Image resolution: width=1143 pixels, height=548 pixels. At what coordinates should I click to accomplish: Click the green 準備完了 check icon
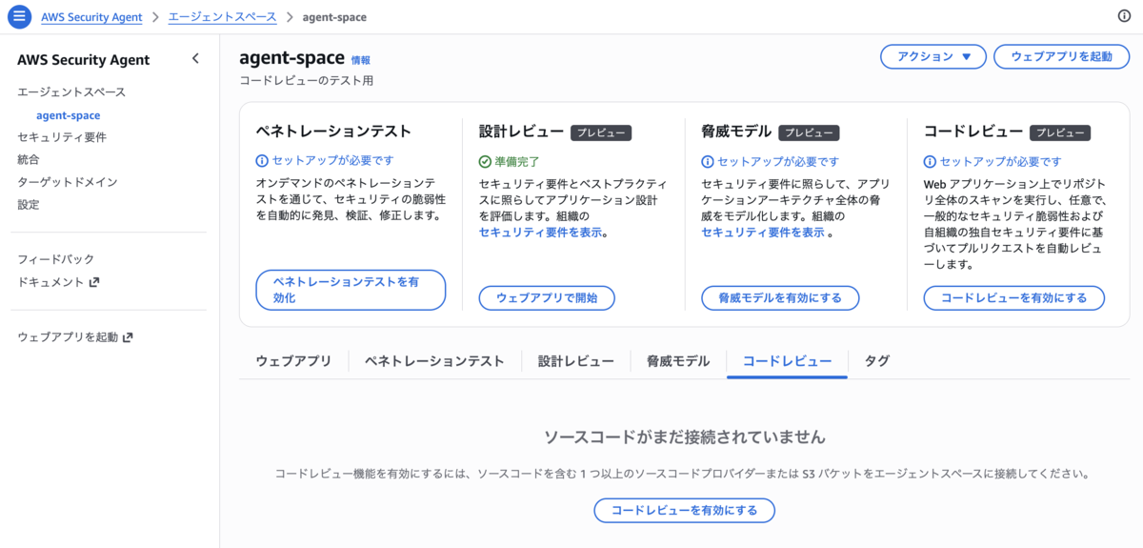[485, 162]
